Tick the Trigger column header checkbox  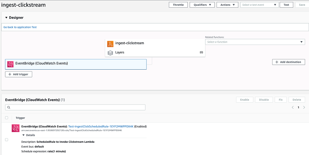pos(7,118)
